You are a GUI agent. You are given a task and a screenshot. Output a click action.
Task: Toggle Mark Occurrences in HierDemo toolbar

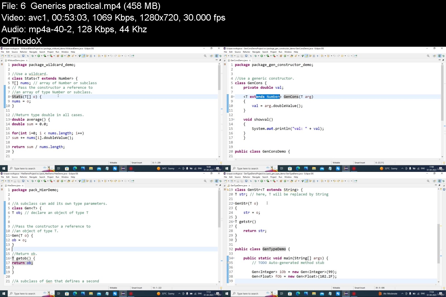(84, 181)
